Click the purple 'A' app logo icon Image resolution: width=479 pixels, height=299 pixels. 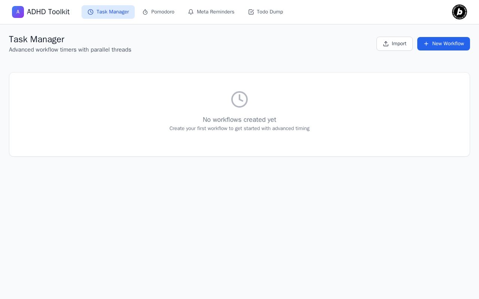18,12
